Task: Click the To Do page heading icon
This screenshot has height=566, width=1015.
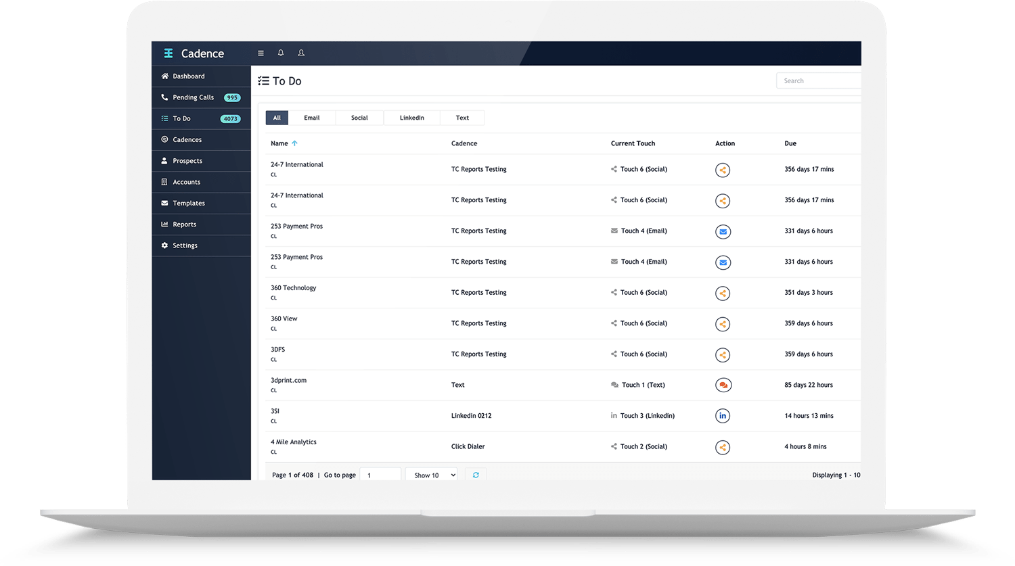Action: 263,81
